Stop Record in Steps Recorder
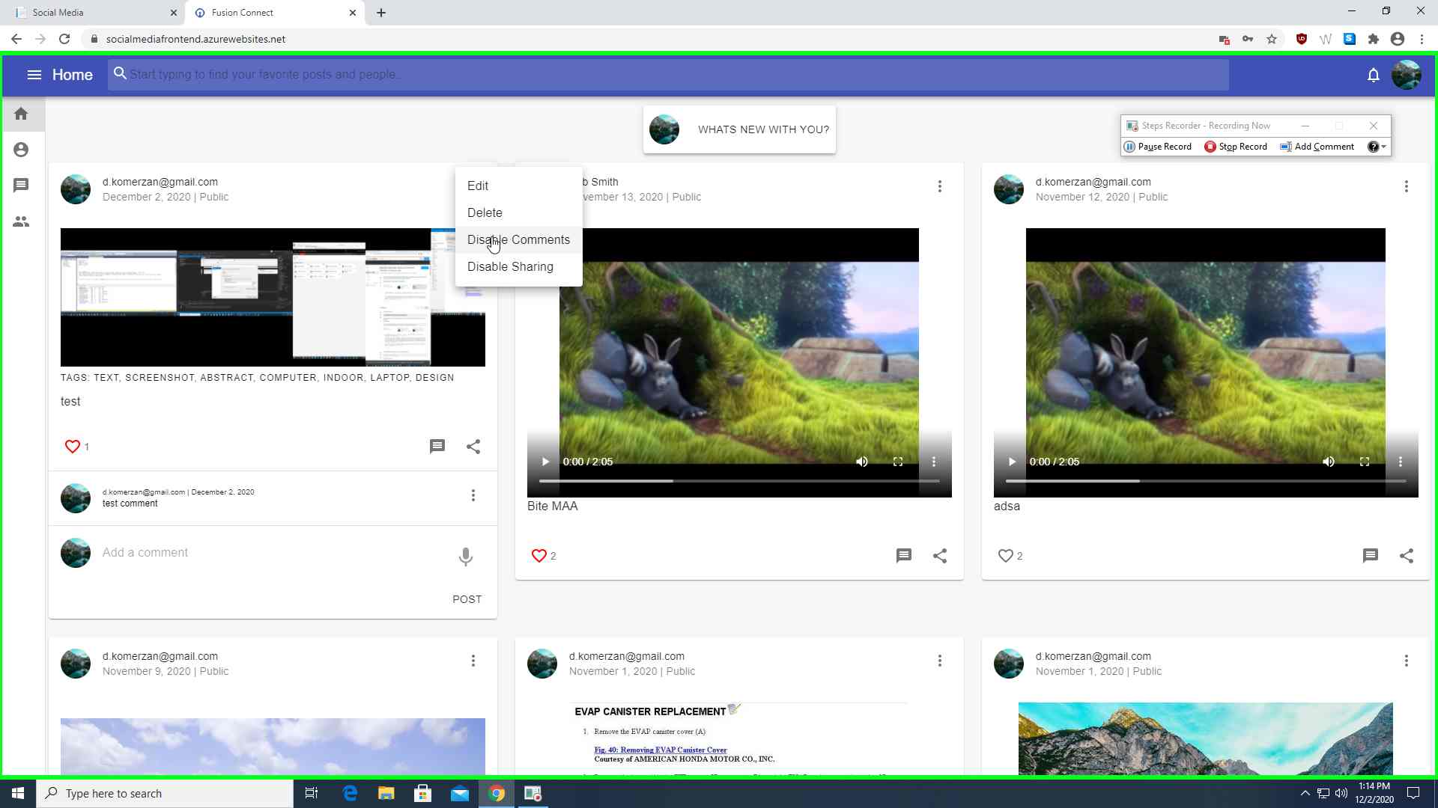Viewport: 1438px width, 808px height. pyautogui.click(x=1236, y=147)
